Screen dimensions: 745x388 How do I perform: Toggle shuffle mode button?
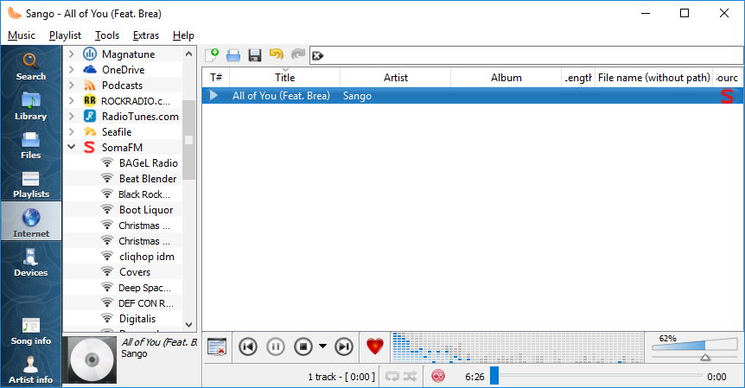coord(410,377)
